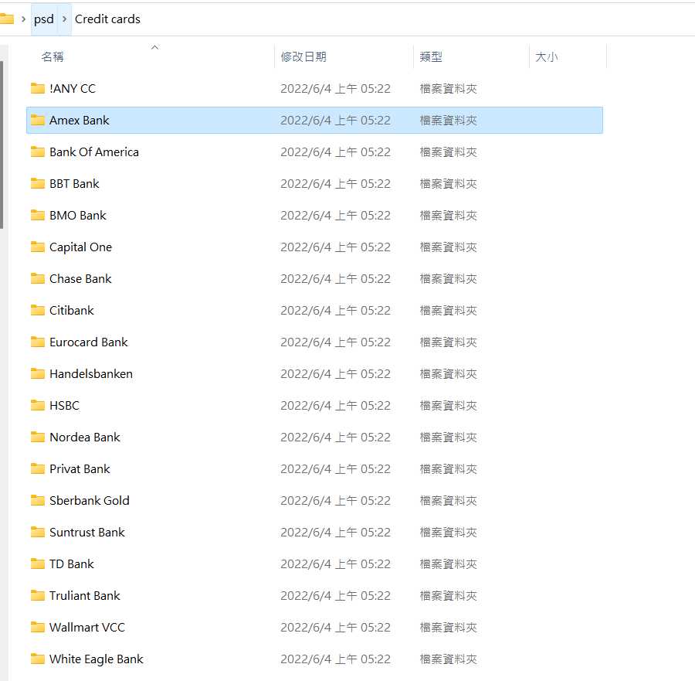Select the BBT Bank folder name

coord(74,184)
